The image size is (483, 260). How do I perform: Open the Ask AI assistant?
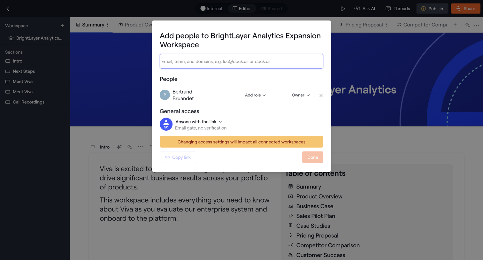point(365,9)
